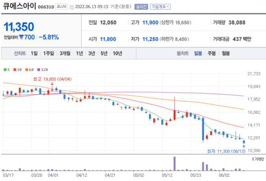Click trading value 437 백만

[x=242, y=39]
